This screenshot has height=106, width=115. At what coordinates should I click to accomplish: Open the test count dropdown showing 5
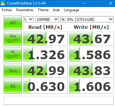click(28, 19)
